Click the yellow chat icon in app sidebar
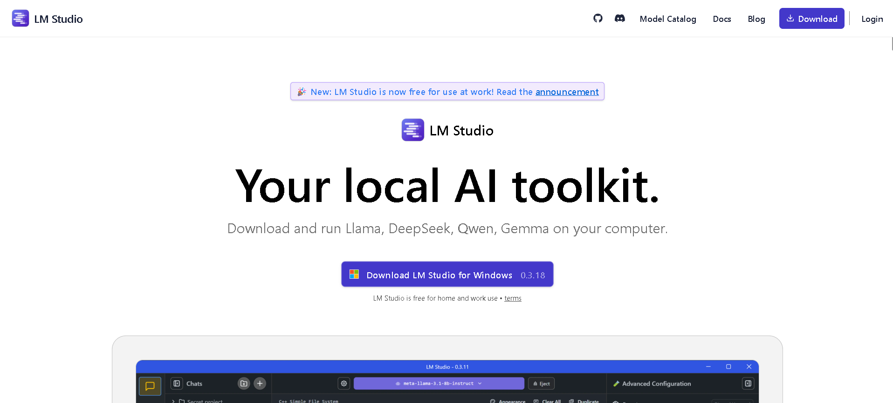Screen dimensions: 893x403 pos(150,386)
